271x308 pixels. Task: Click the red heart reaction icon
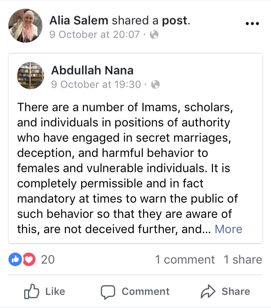(29, 259)
